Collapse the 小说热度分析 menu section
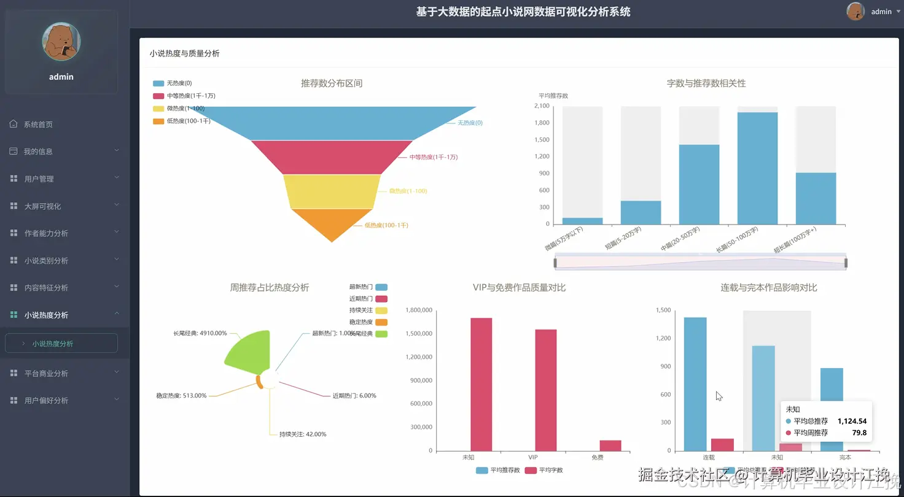 (x=117, y=314)
